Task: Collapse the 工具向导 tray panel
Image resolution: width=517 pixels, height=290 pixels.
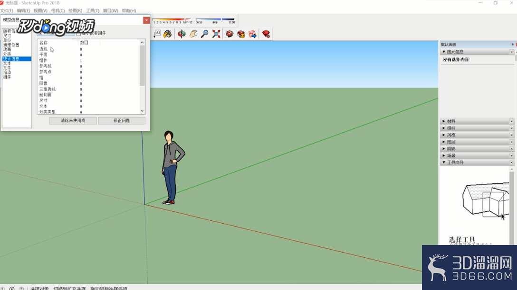Action: pos(444,163)
